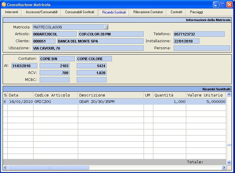This screenshot has height=173, width=235.
Task: Click the Installazione date field 22/01/2010
Action: click(x=187, y=41)
